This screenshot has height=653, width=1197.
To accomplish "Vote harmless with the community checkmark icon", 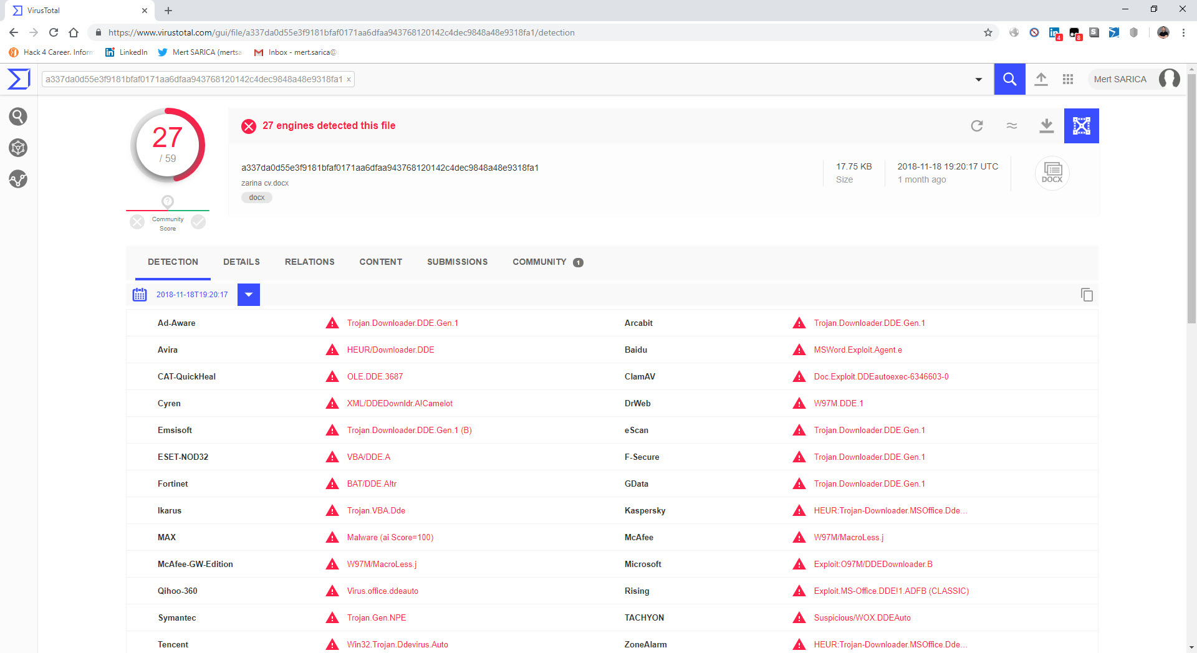I will pyautogui.click(x=198, y=222).
